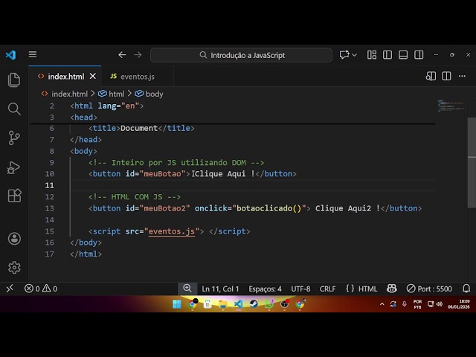The image size is (476, 357).
Task: Open the Search view in activity bar
Action: [14, 109]
